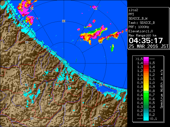Click the "<0.1" legend label

click(x=153, y=119)
